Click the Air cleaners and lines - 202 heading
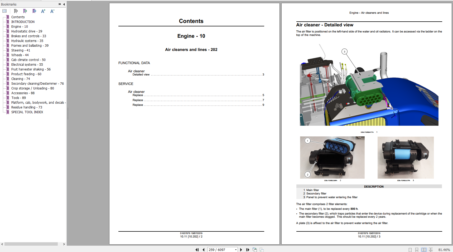The width and height of the screenshot is (453, 252). tap(191, 50)
